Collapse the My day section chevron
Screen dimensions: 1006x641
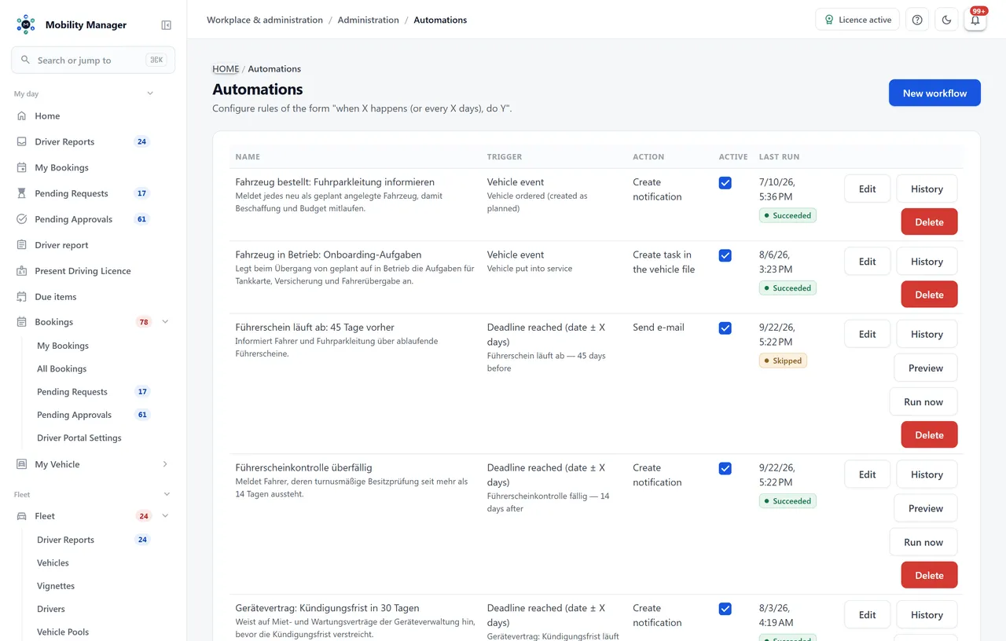[x=150, y=93]
